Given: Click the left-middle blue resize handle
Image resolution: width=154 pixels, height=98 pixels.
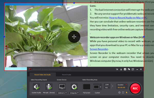Looking at the screenshot, I should tap(4, 37).
